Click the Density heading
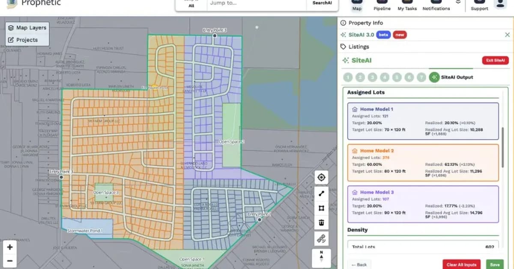 [x=358, y=230]
